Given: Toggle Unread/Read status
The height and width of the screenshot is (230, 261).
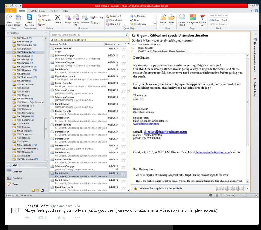Looking at the screenshot, I should coord(182,20).
